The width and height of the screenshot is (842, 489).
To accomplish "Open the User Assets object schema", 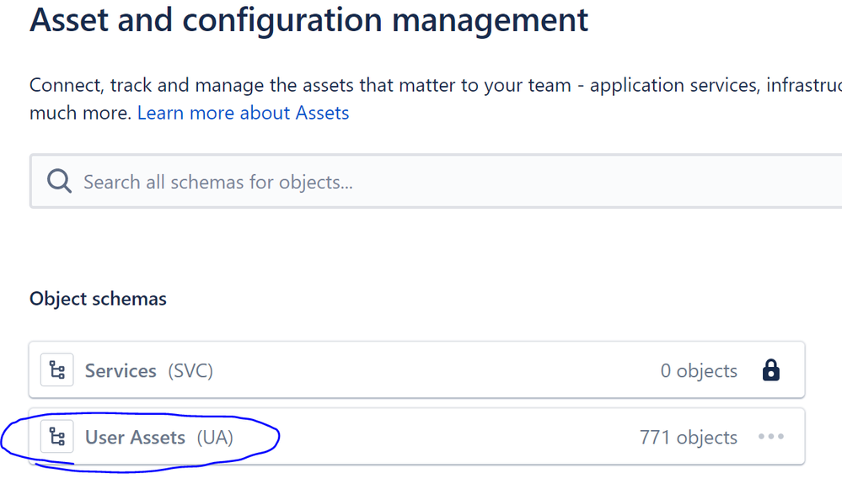I will tap(135, 438).
